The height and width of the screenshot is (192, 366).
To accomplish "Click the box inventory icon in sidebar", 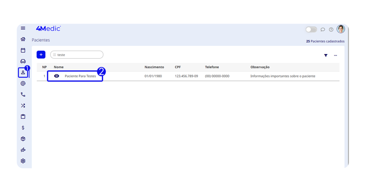I will (x=23, y=139).
